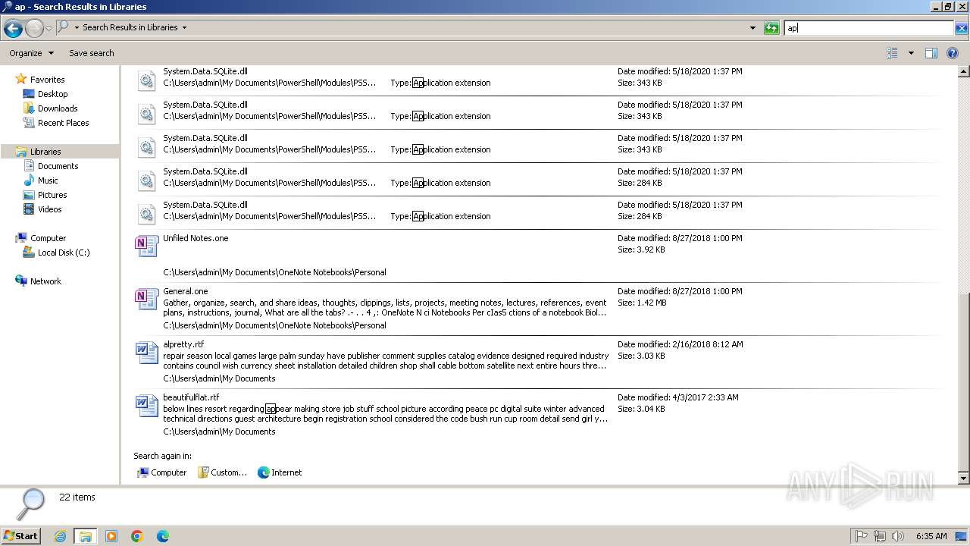
Task: Select the General.one OneNote file icon
Action: click(146, 299)
